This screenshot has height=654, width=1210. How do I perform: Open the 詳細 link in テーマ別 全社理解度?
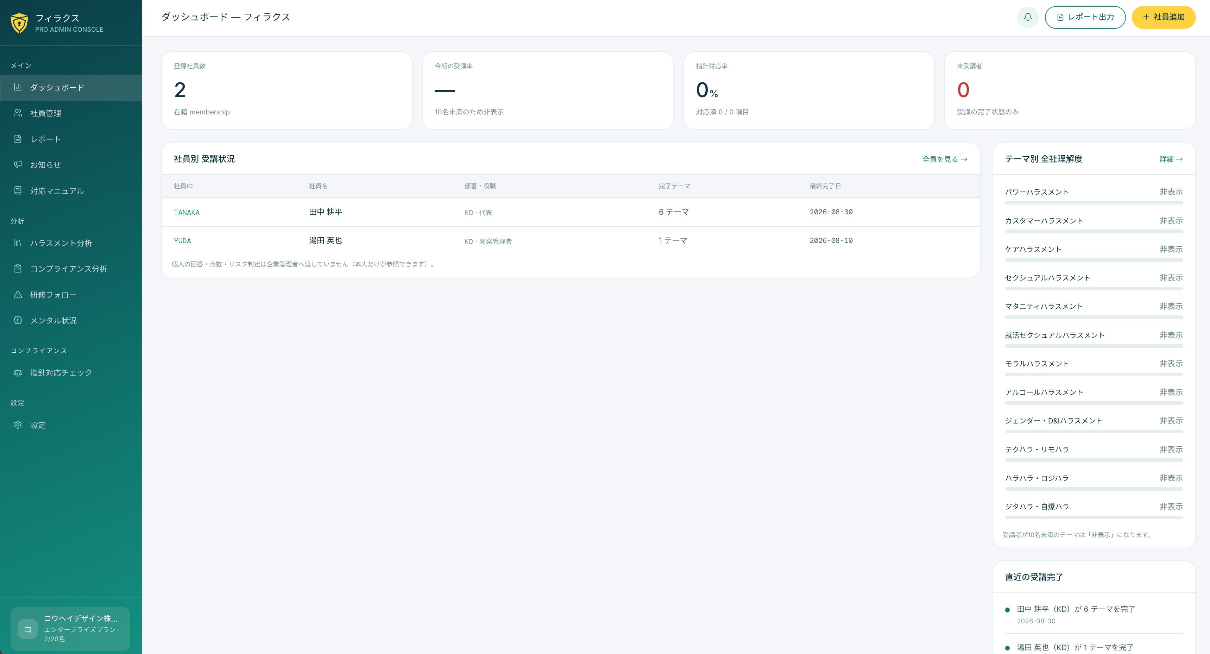(x=1171, y=159)
